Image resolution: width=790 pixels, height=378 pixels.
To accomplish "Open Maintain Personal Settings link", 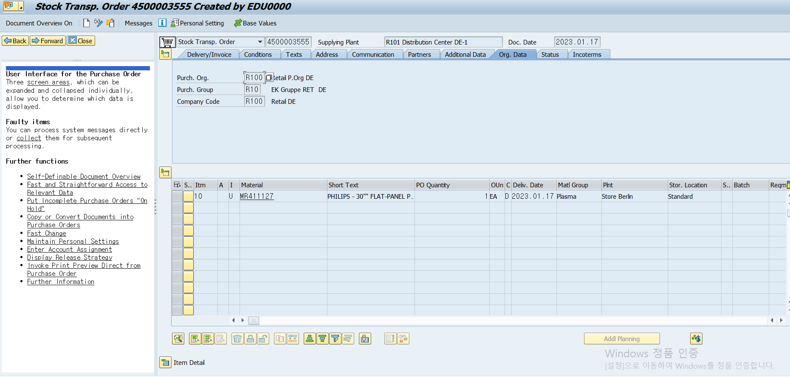I will 73,241.
